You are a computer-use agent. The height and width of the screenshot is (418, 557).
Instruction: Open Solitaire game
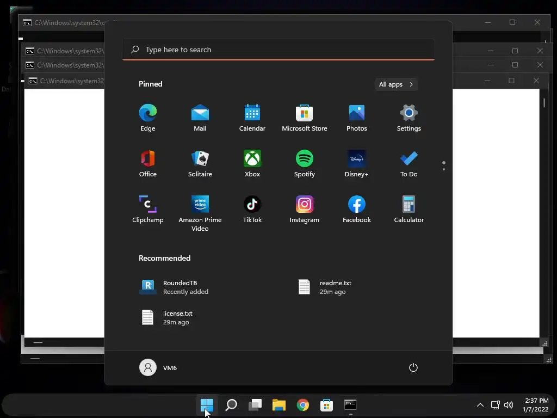click(200, 163)
